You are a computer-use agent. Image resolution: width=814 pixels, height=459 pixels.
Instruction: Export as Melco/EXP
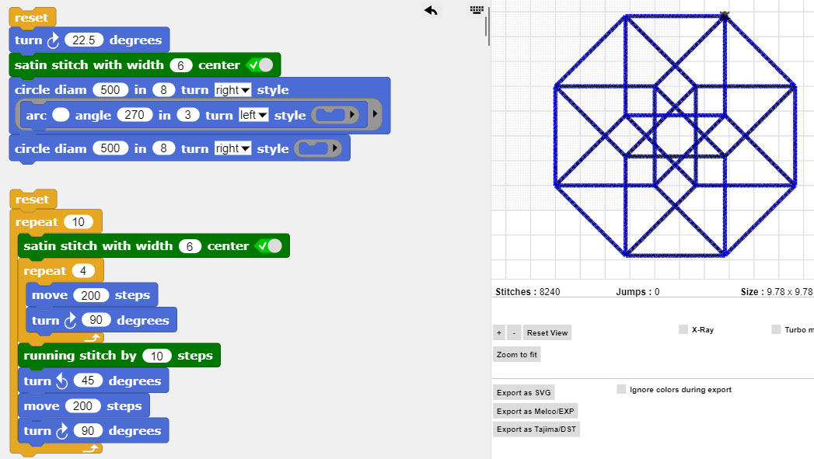click(535, 411)
